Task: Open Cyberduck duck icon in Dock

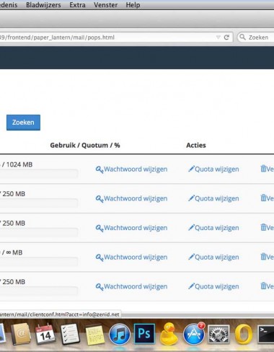Action: point(169,333)
